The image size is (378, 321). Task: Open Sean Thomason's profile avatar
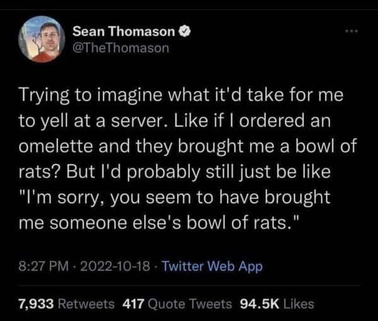[x=41, y=39]
